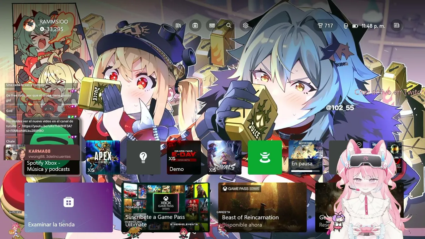Image resolution: width=425 pixels, height=239 pixels.
Task: Launch Marvel Rivals tile
Action: pos(224,157)
